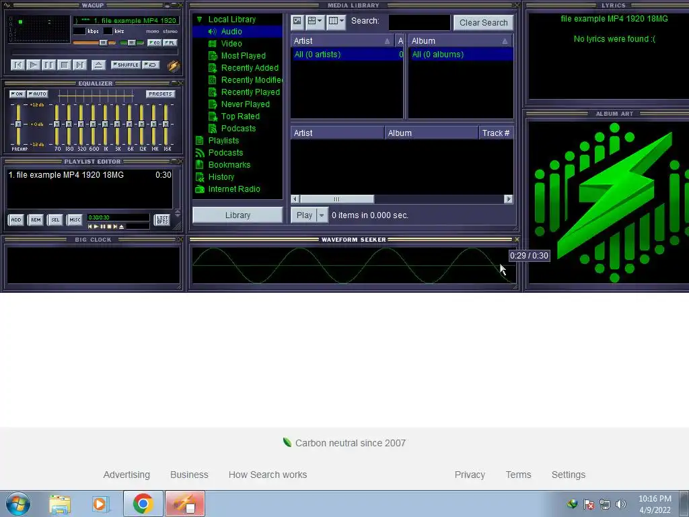Open Podcasts view under Local Library
Viewport: 689px width, 517px height.
238,129
